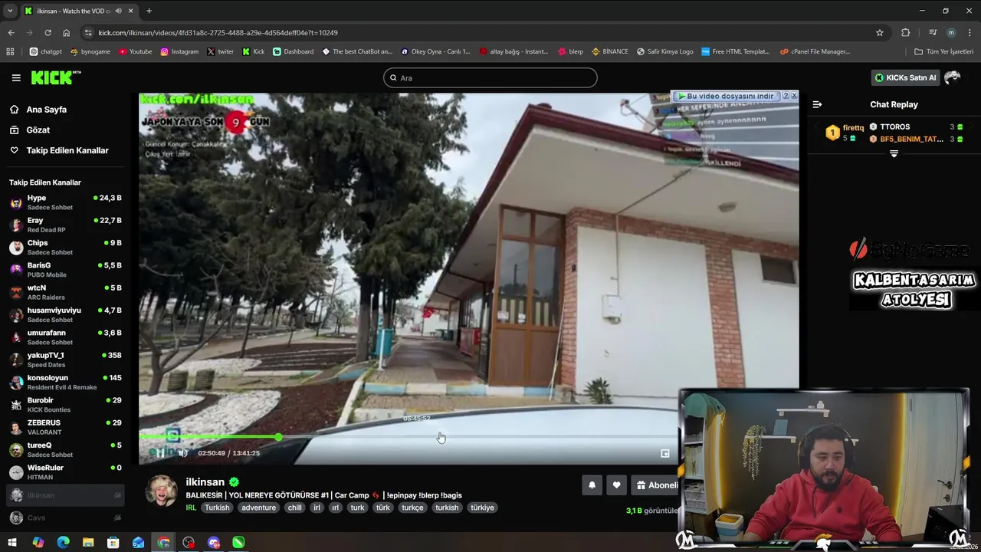Open yakupTV_1 Speed Dates channel

click(x=64, y=360)
